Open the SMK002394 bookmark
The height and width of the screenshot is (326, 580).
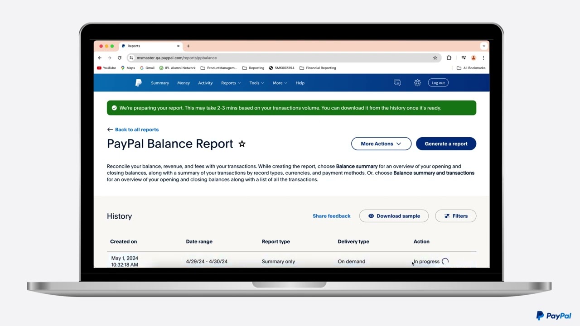(281, 68)
